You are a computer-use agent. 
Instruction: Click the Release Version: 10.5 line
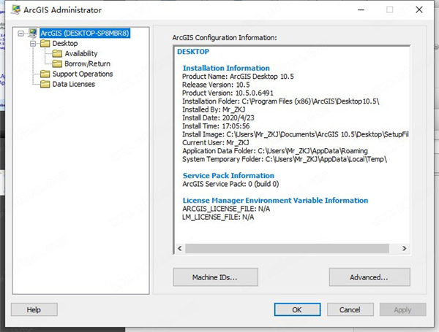click(x=216, y=85)
